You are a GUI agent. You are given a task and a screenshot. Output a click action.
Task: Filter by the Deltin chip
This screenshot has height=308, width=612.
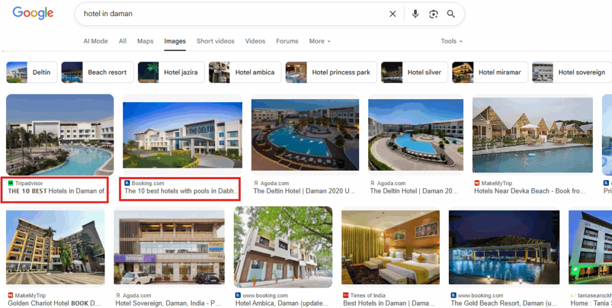point(32,72)
